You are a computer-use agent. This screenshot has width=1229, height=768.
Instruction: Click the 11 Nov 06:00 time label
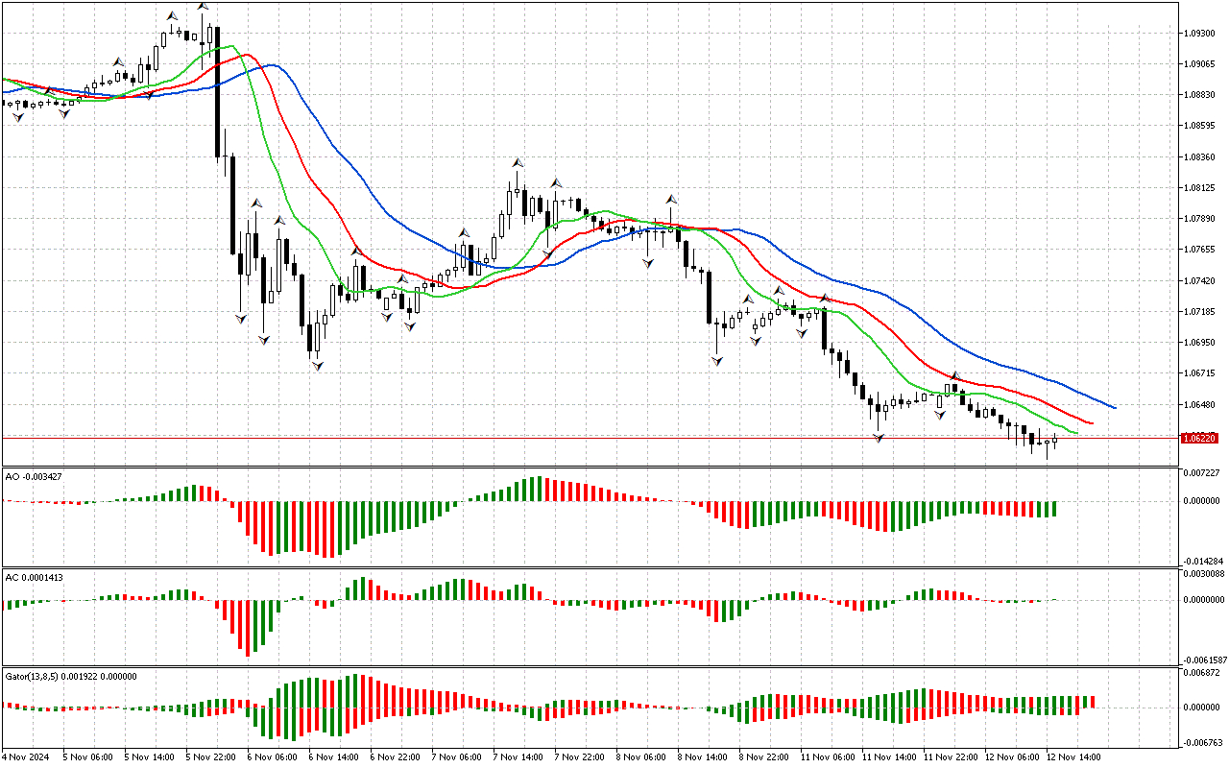pyautogui.click(x=828, y=757)
